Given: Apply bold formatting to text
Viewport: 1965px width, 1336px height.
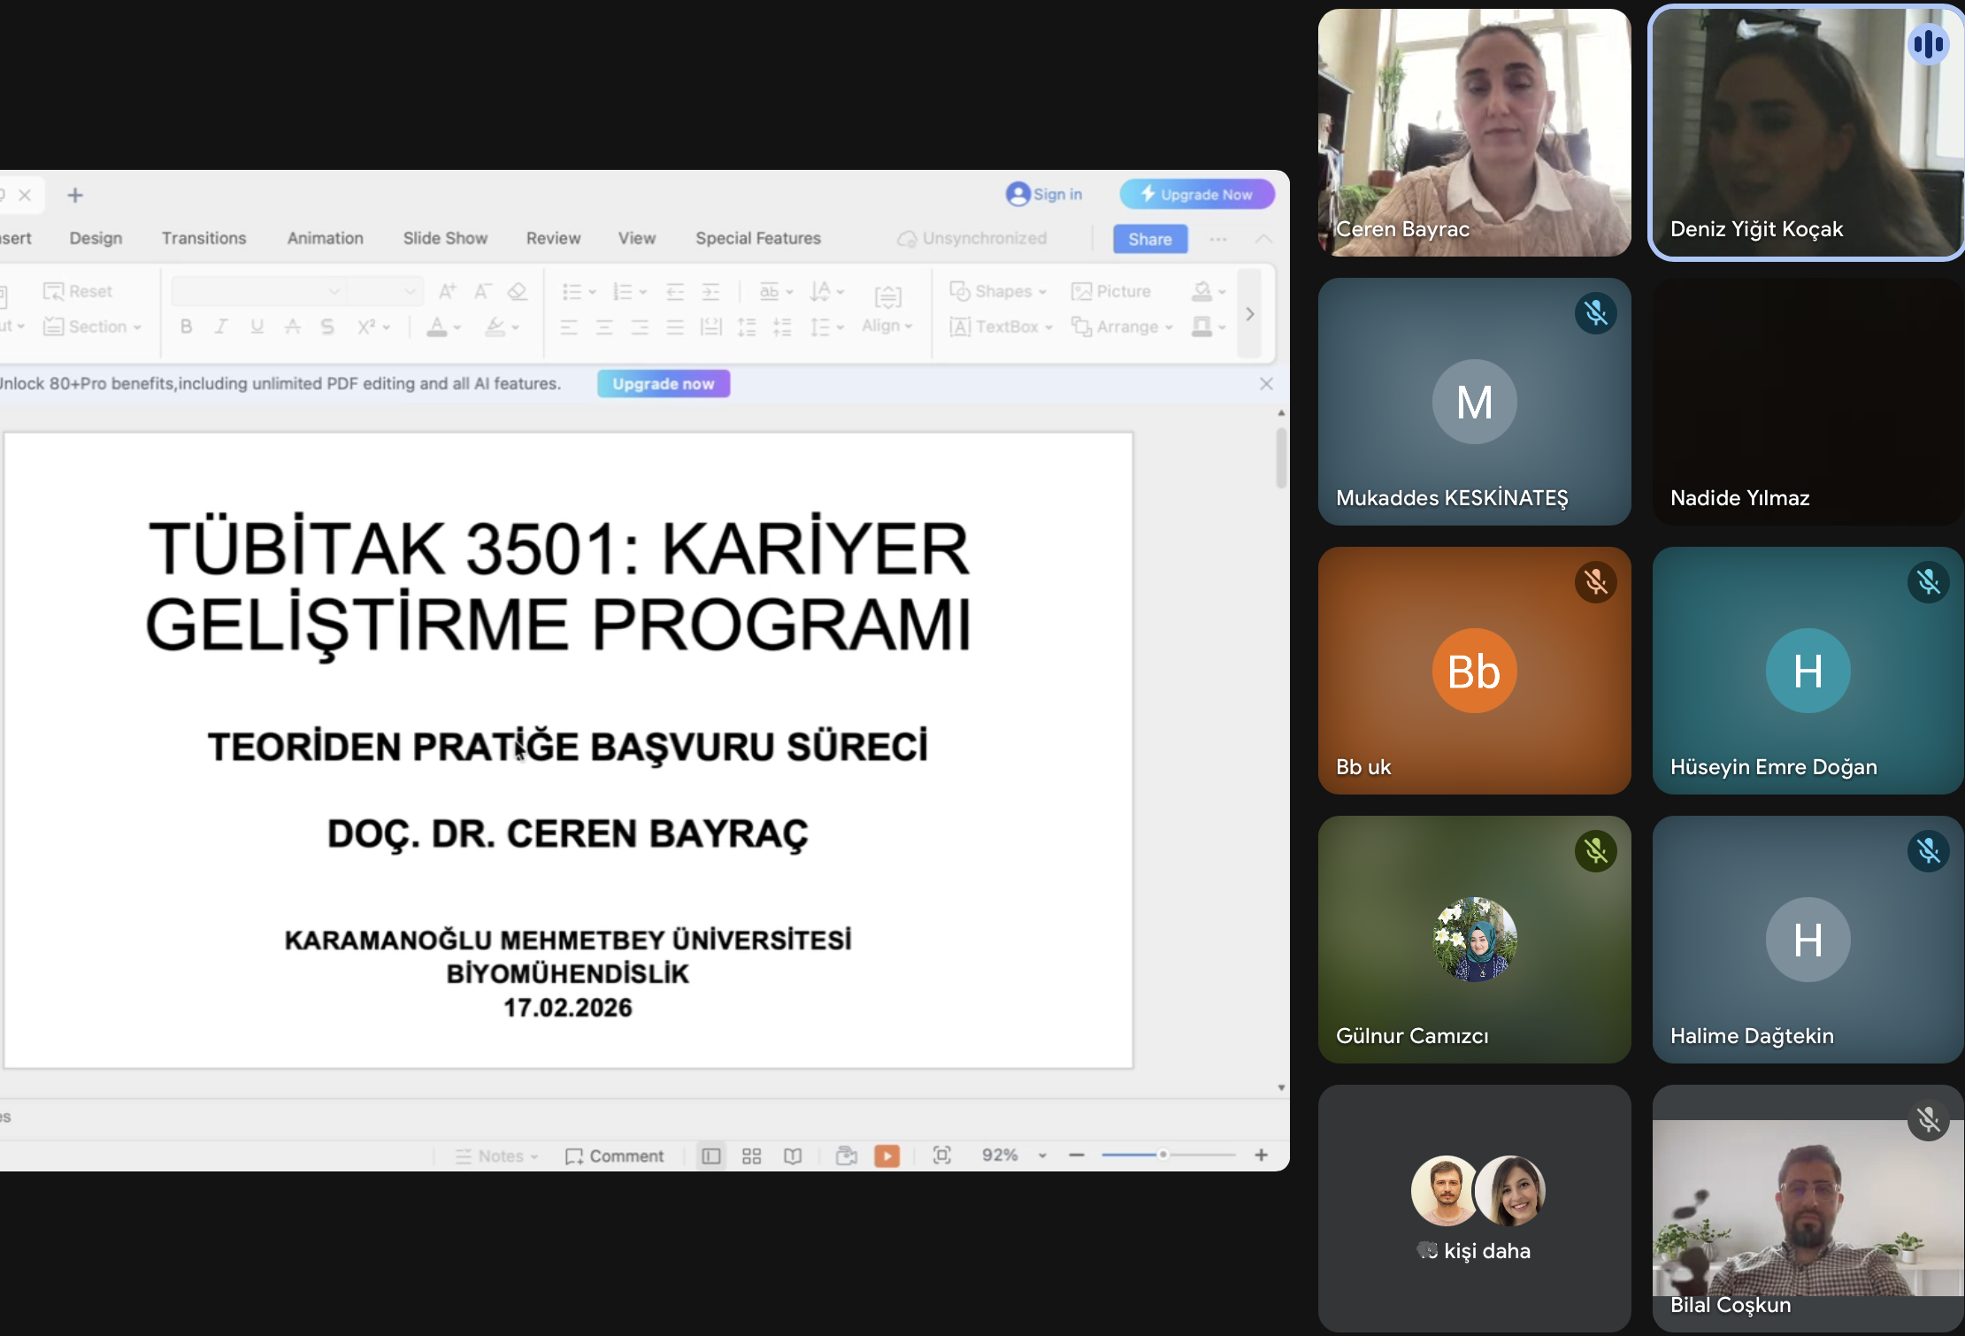Looking at the screenshot, I should click(186, 326).
